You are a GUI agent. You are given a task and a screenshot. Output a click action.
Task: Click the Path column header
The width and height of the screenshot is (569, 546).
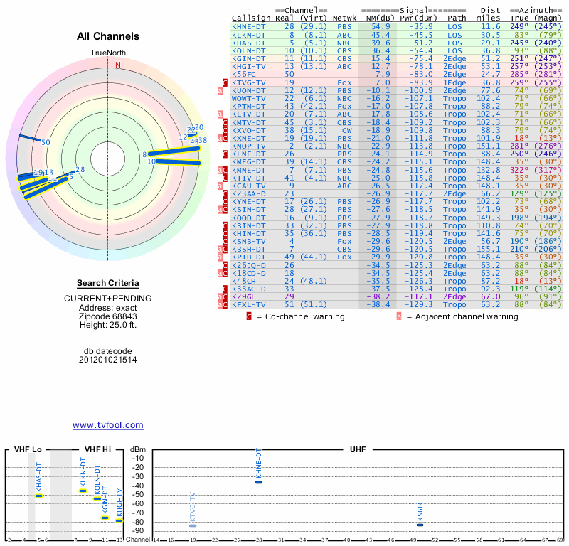(x=457, y=18)
